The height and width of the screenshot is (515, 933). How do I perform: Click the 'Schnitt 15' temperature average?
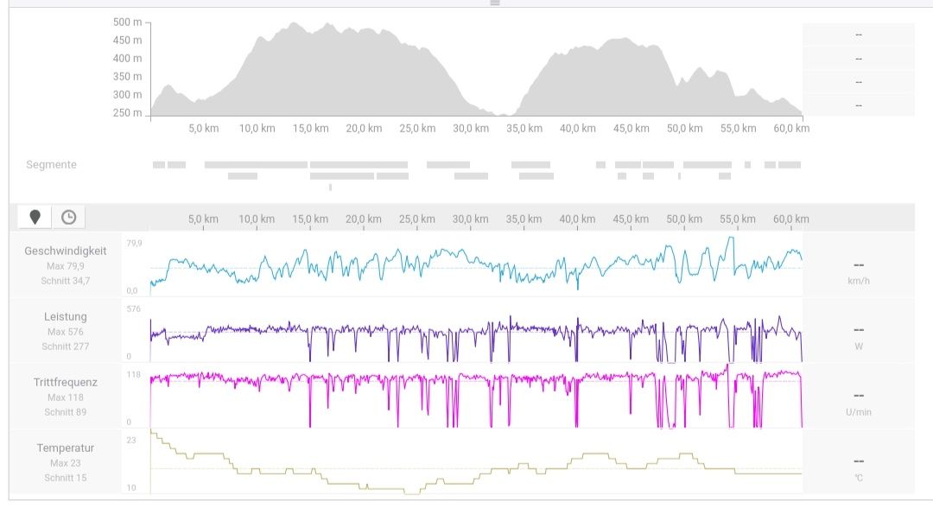click(x=66, y=478)
